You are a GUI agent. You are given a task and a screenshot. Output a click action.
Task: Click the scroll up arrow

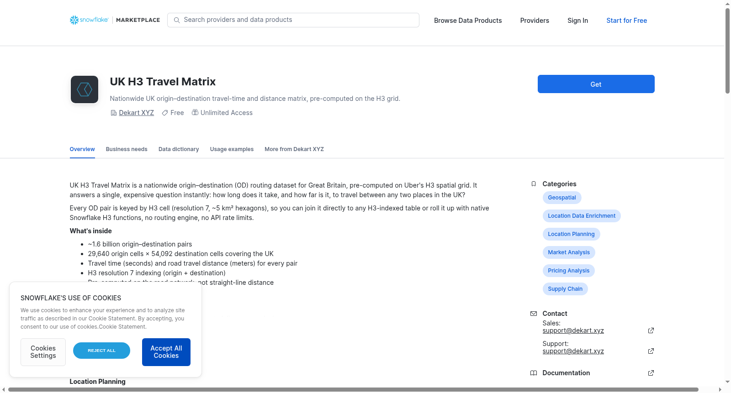727,4
